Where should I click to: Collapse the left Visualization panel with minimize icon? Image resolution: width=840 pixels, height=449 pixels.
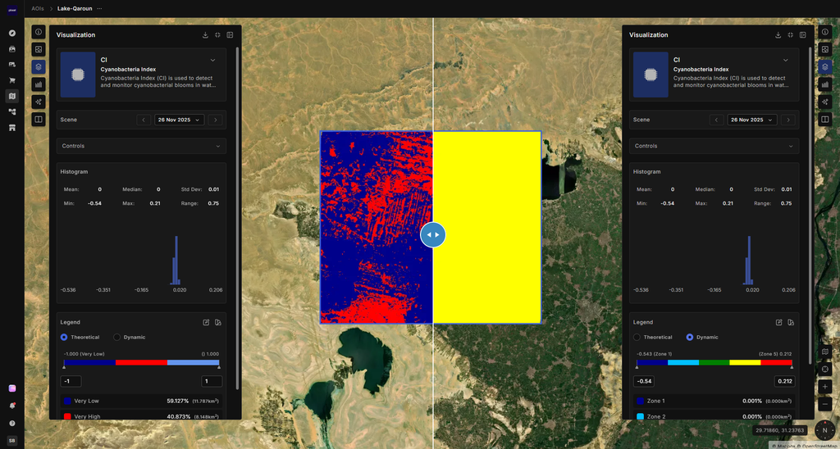coord(217,34)
